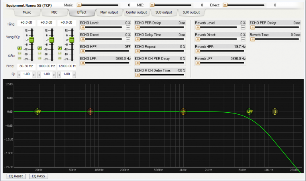Switch to the Music tab
The image size is (306, 181).
click(x=27, y=12)
